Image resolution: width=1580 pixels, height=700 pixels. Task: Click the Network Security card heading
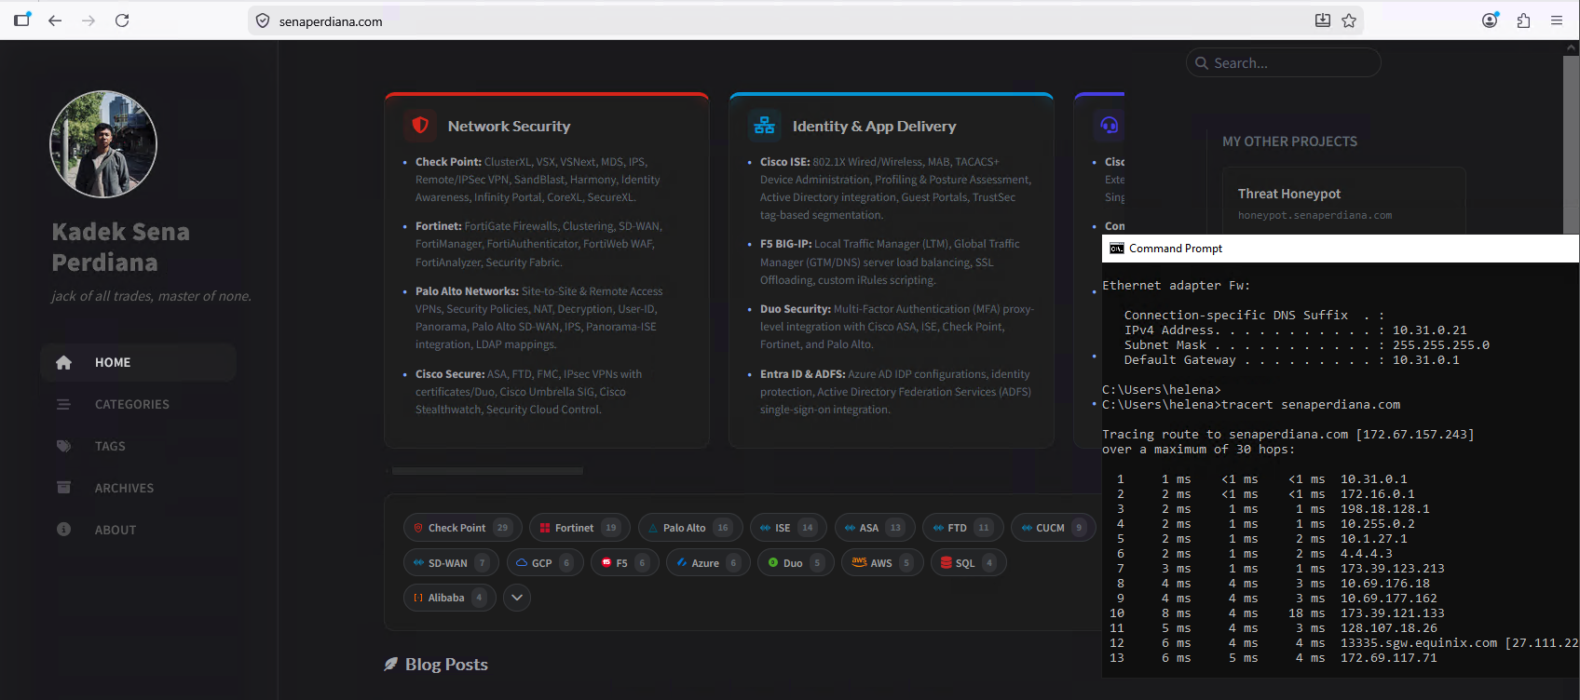click(509, 126)
